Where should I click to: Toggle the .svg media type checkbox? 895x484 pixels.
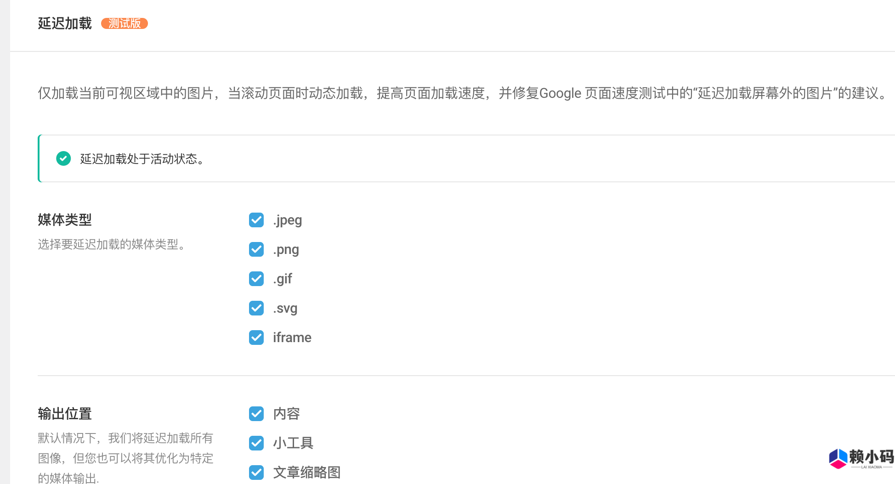[x=256, y=308]
